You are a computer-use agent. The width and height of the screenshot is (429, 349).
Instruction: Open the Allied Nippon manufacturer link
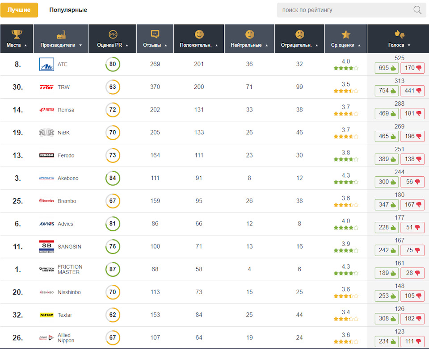click(x=66, y=338)
